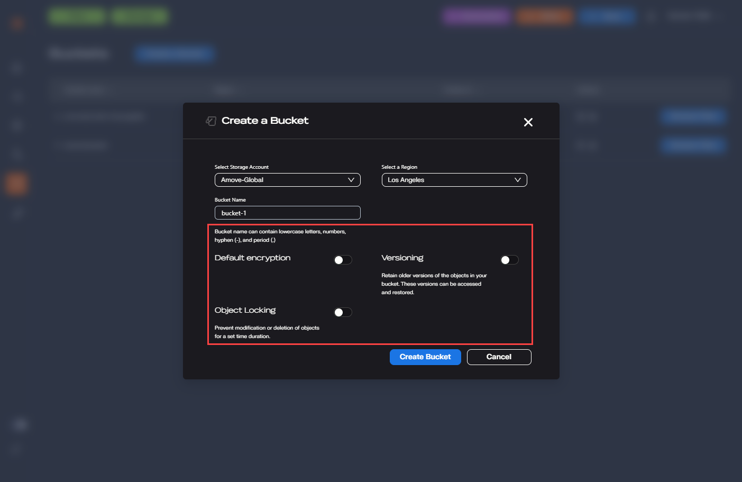Click the blurred blue button beside page heading
Viewport: 742px width, 482px height.
[x=174, y=53]
